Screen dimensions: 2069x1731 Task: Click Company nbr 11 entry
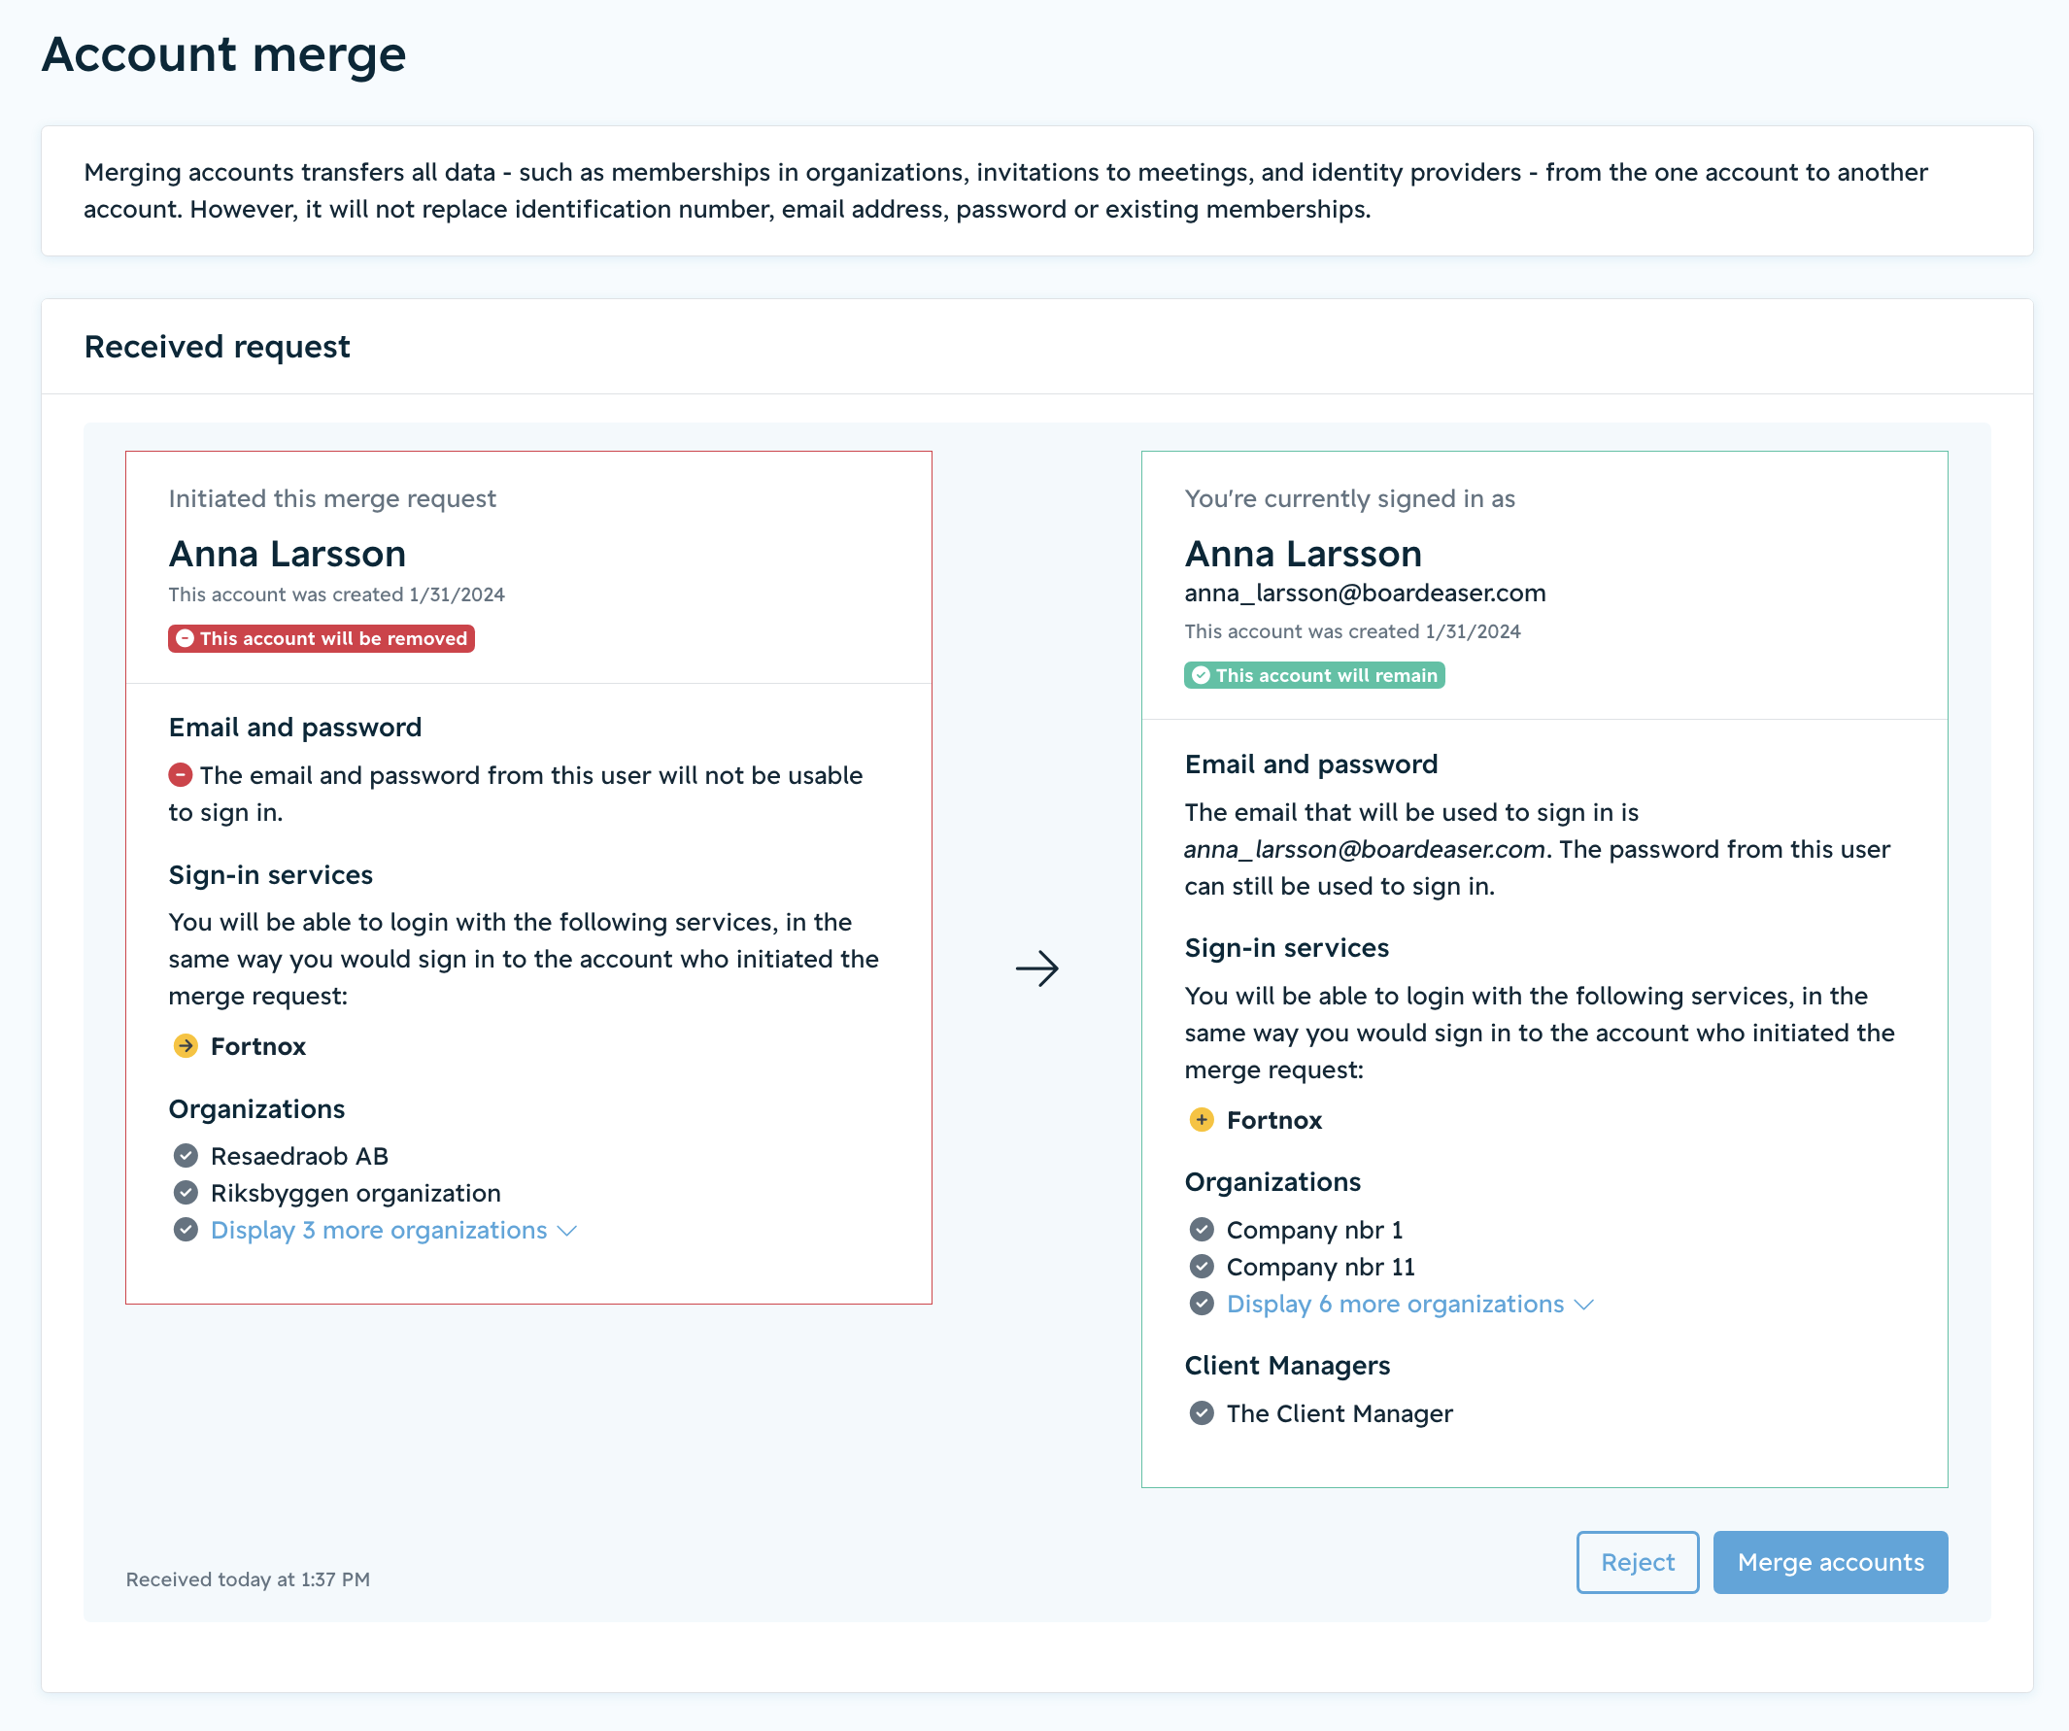coord(1320,1267)
